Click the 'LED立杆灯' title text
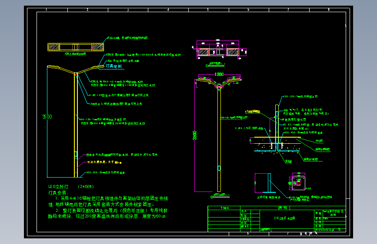The width and height of the screenshot is (377, 244). pyautogui.click(x=58, y=187)
